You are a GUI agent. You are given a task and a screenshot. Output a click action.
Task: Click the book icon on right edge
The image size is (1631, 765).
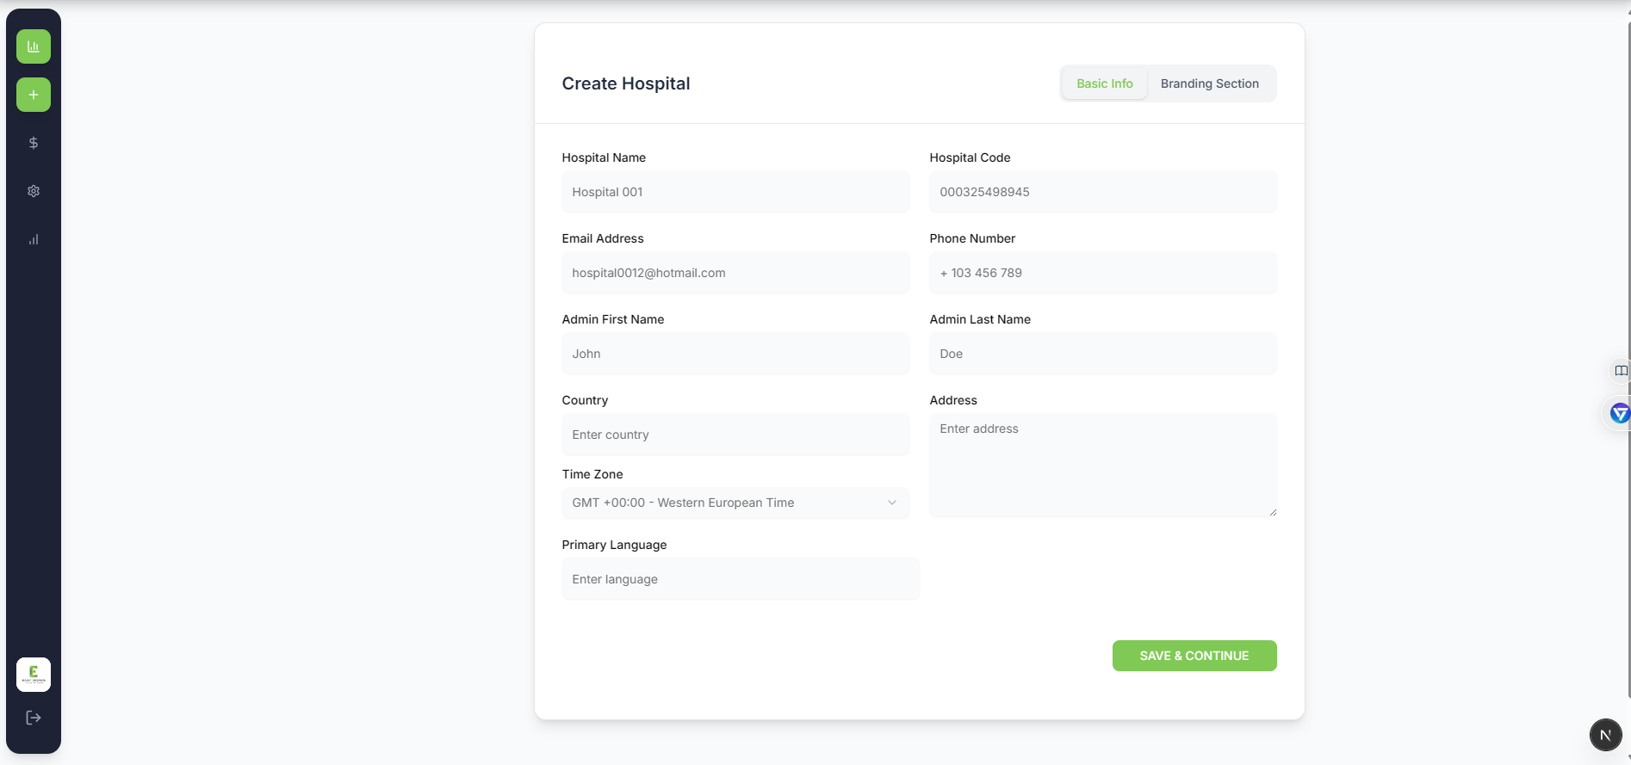pyautogui.click(x=1621, y=371)
